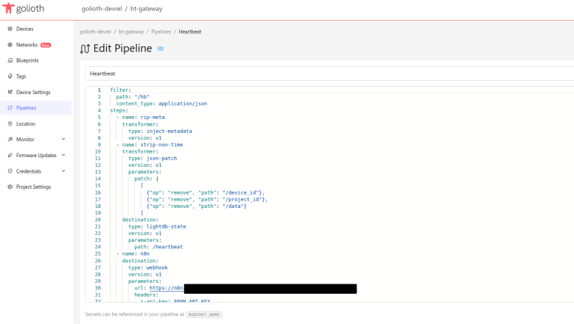Click the path "/hb" line in the editor
Viewport: 574px width, 324px height.
(133, 97)
